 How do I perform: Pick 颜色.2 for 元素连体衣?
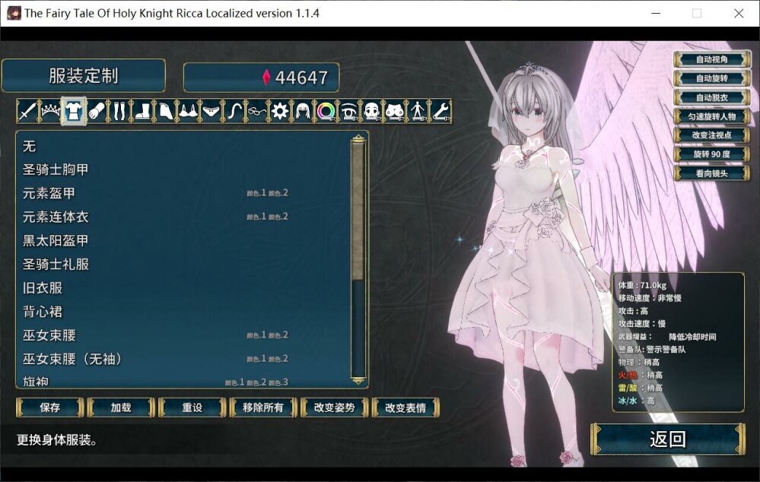(278, 217)
